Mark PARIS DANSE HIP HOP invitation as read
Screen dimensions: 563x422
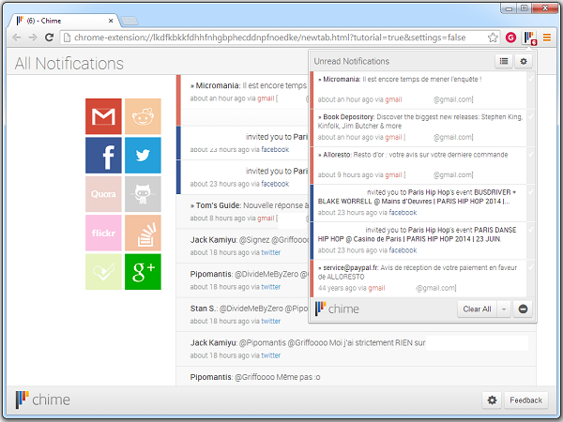click(x=531, y=230)
